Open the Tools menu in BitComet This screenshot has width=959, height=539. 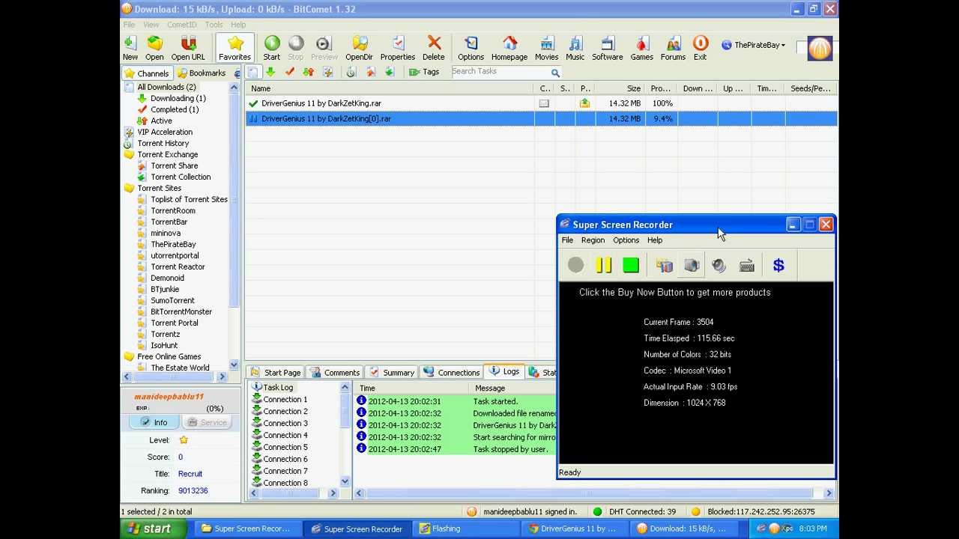pos(214,25)
